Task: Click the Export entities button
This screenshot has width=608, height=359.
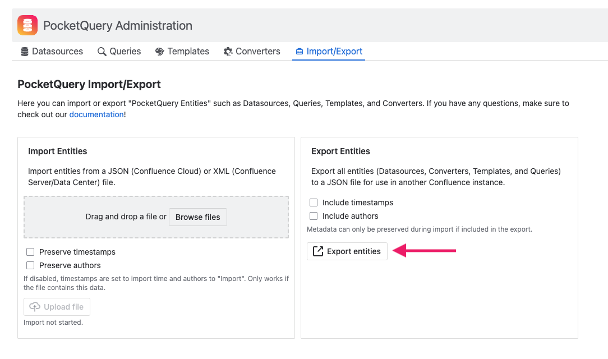Action: coord(347,251)
